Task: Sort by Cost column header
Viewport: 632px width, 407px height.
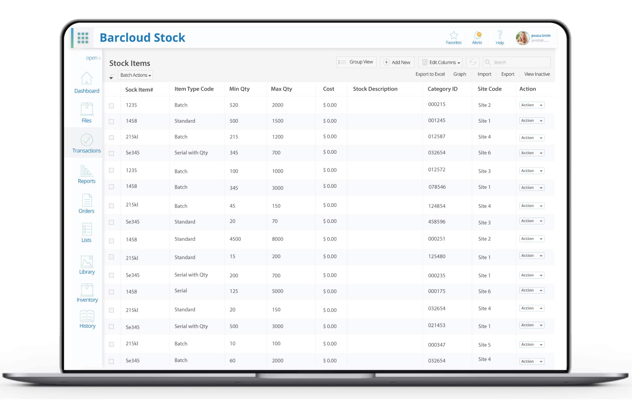Action: tap(328, 89)
